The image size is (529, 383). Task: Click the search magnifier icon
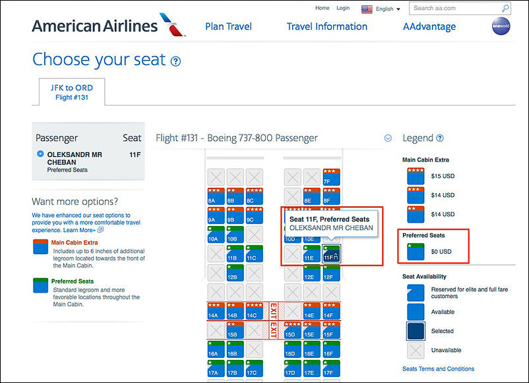tap(505, 9)
